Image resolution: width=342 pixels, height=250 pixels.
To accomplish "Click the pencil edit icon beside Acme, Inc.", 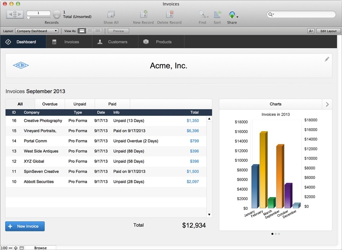I will 327,59.
